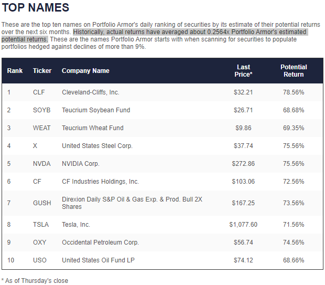Click the 78.56% potential return value
Screen dimensions: 325x285
tap(294, 92)
